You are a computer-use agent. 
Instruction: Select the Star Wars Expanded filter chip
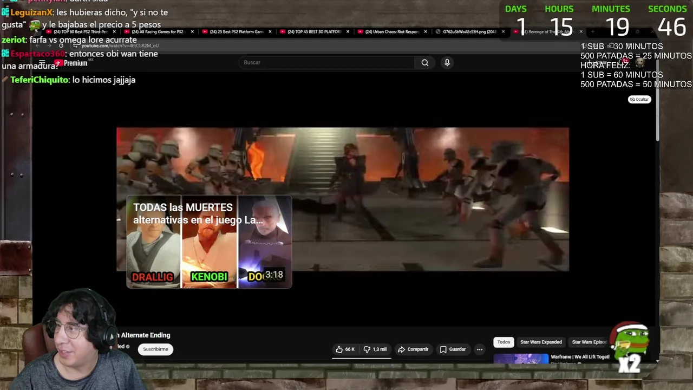(541, 342)
